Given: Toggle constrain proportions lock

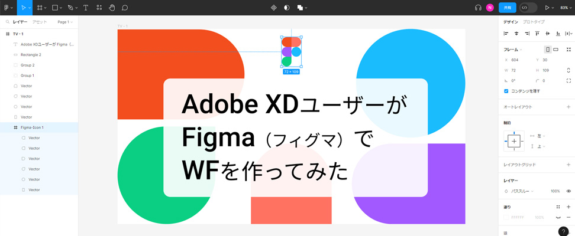Looking at the screenshot, I should point(568,70).
